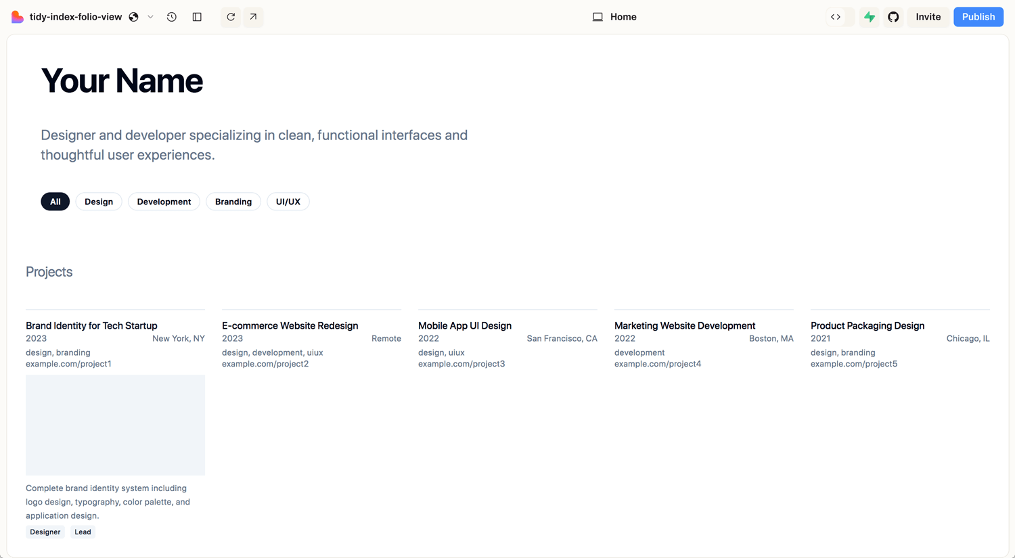Image resolution: width=1015 pixels, height=558 pixels.
Task: Open Mobile App UI Design project
Action: [465, 325]
